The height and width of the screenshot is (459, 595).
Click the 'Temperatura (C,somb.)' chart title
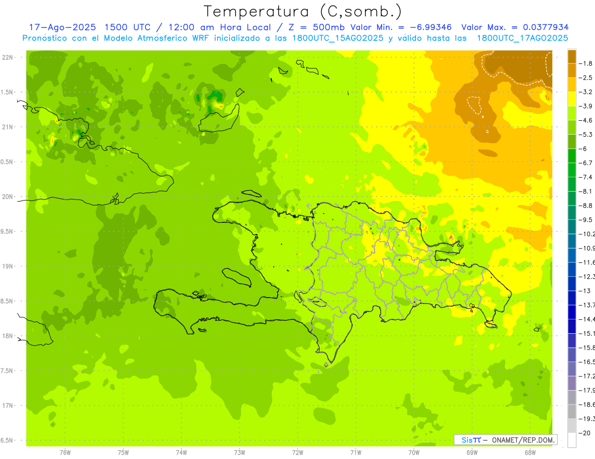coord(303,11)
